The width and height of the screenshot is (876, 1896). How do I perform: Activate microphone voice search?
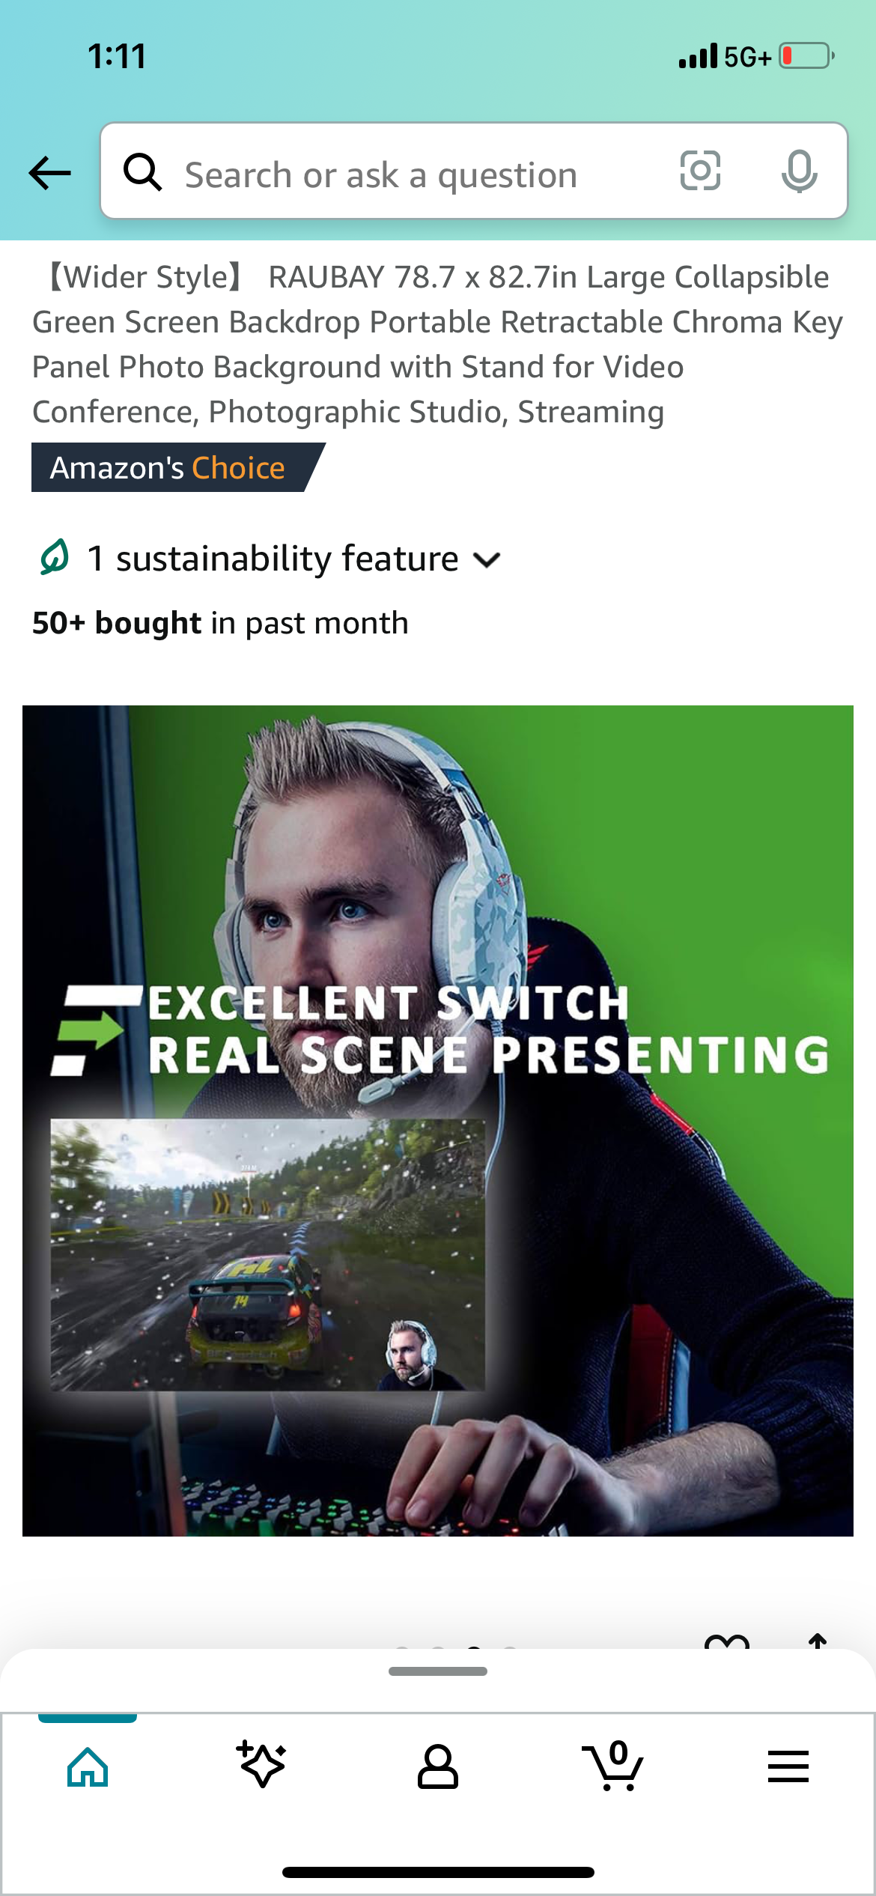(x=799, y=171)
